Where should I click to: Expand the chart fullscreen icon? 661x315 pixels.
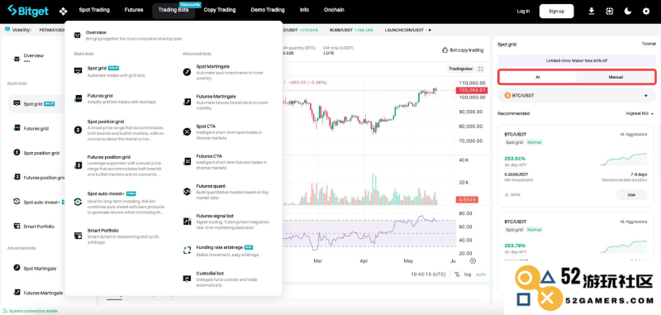click(x=481, y=69)
